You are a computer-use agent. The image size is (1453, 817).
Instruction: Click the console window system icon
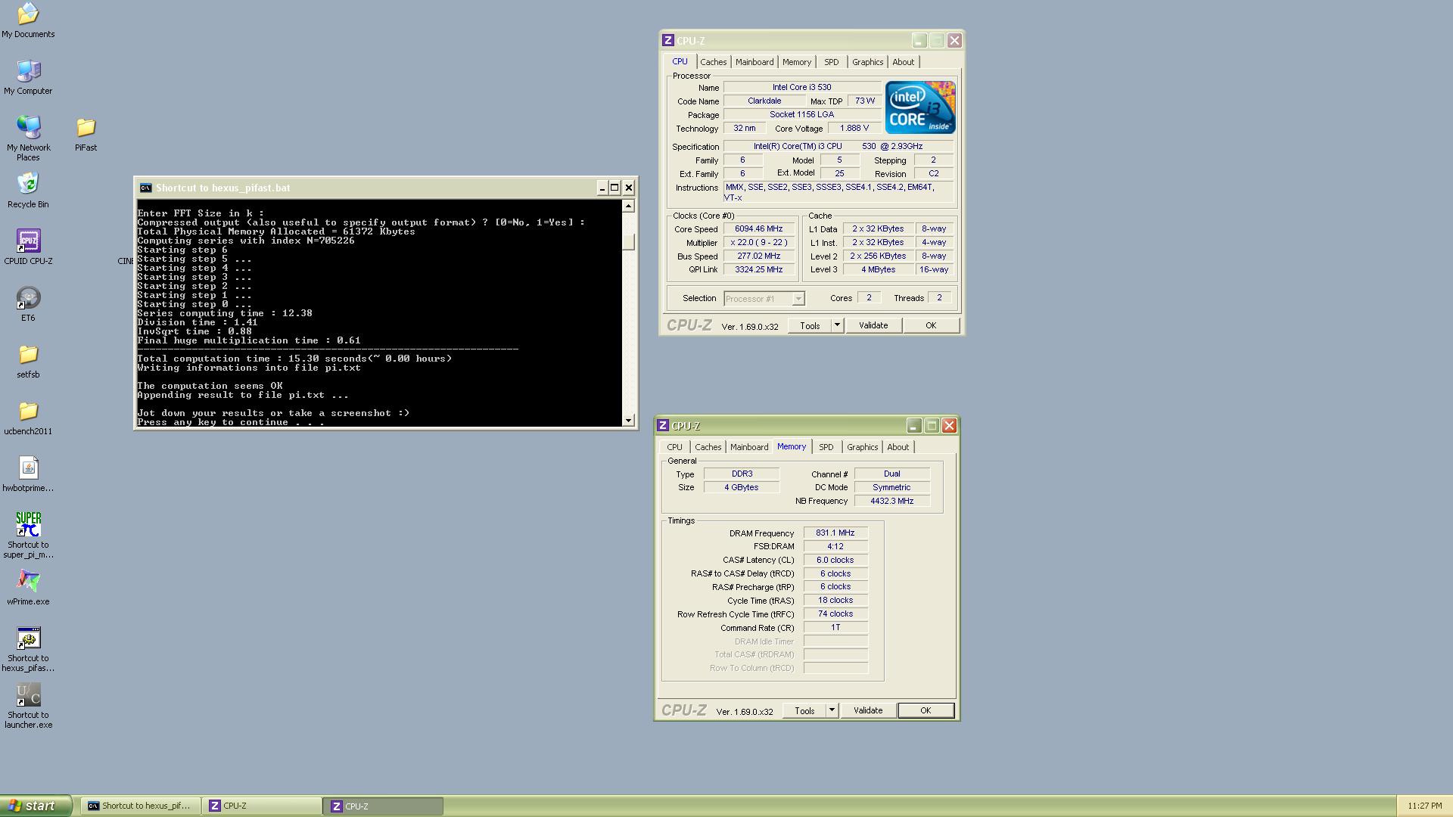145,188
